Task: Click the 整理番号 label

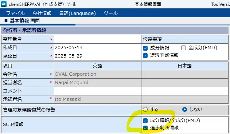Action: pos(12,39)
